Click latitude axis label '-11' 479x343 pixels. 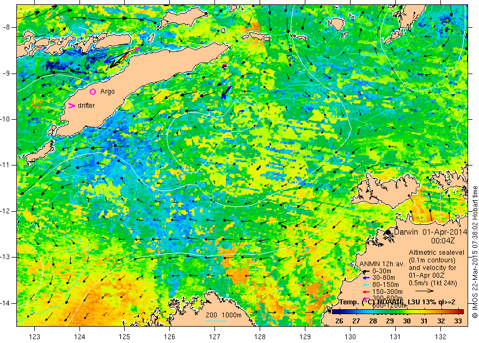pos(6,165)
